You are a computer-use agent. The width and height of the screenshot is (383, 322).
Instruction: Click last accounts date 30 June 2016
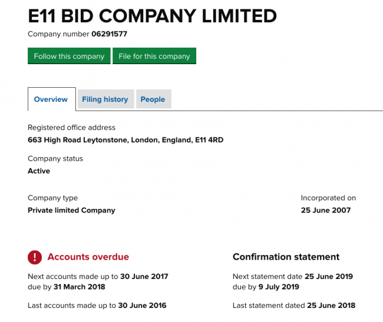pyautogui.click(x=142, y=306)
